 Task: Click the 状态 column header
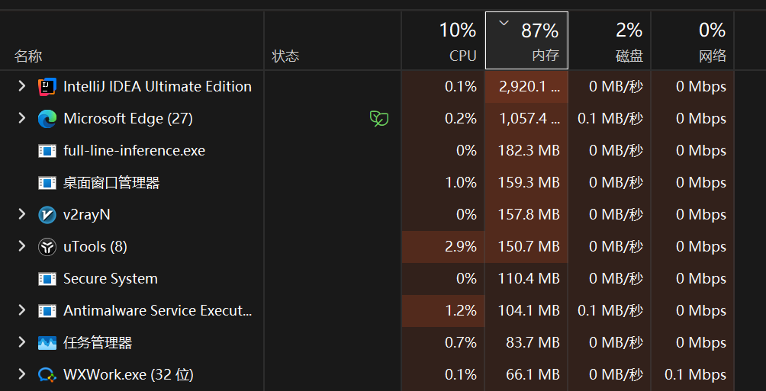(x=285, y=56)
